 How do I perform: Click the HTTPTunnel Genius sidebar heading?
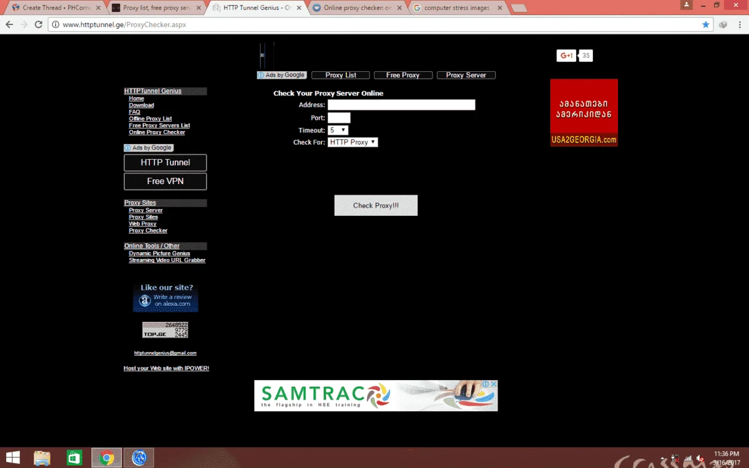pos(153,91)
